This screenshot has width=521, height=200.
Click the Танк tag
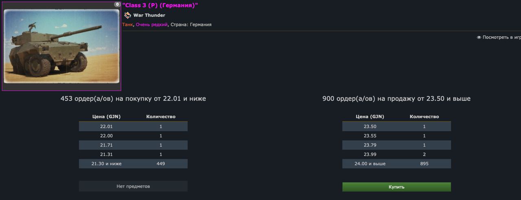pos(127,24)
